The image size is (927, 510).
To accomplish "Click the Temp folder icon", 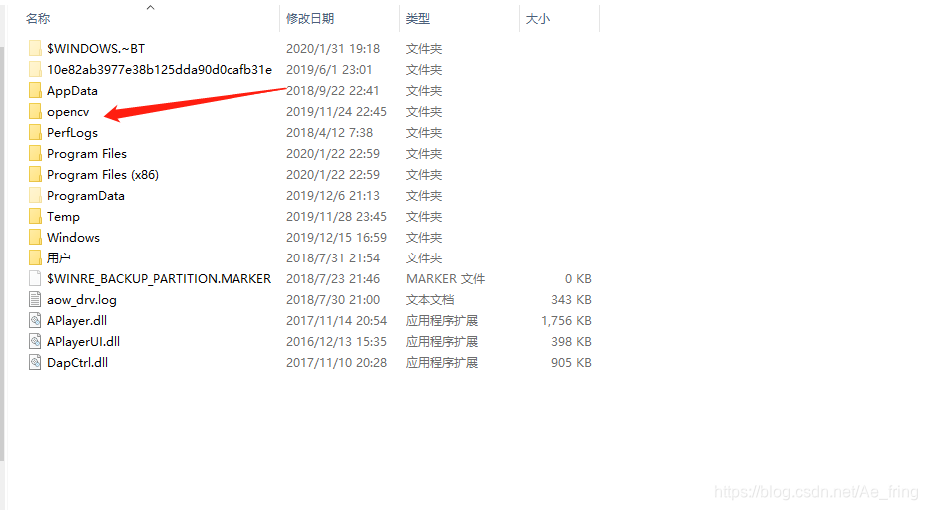I will click(x=35, y=216).
